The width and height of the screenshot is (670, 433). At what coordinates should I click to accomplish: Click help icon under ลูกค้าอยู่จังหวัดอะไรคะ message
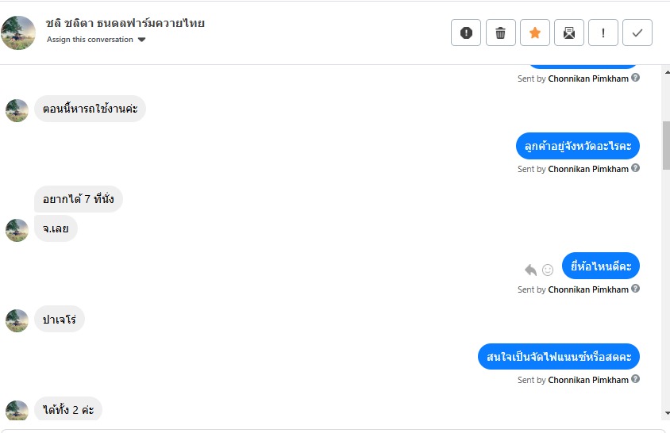coord(636,168)
